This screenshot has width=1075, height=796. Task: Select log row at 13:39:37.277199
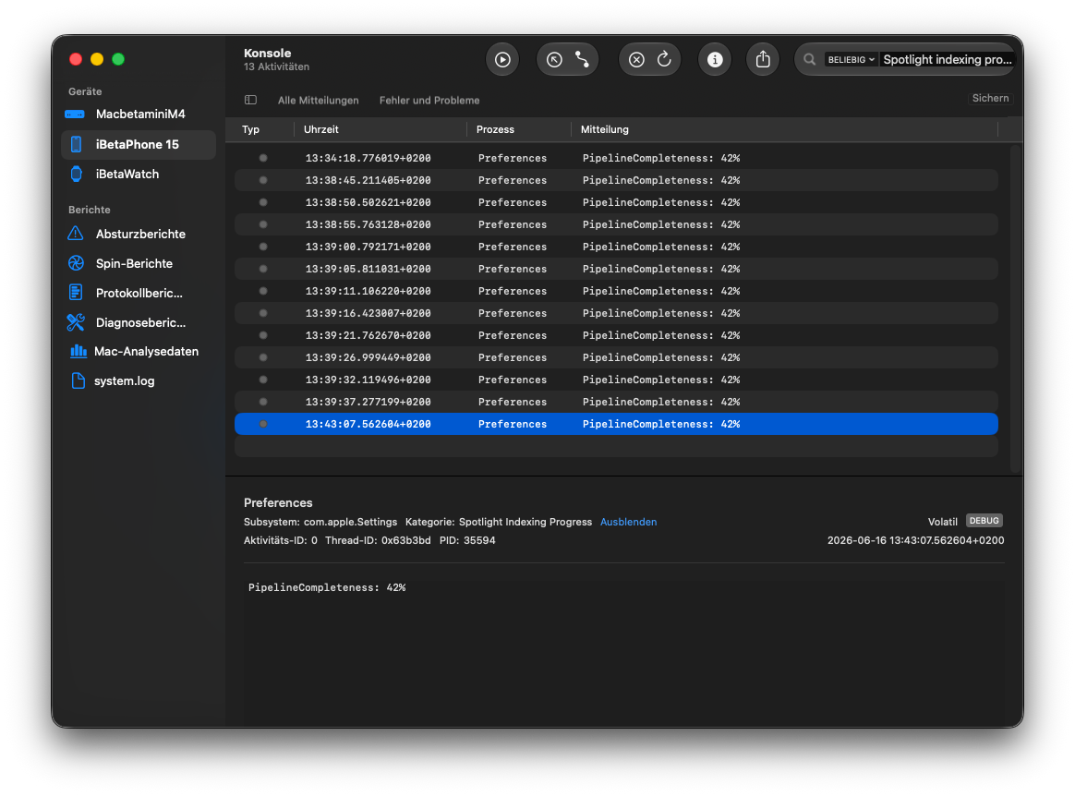(616, 402)
